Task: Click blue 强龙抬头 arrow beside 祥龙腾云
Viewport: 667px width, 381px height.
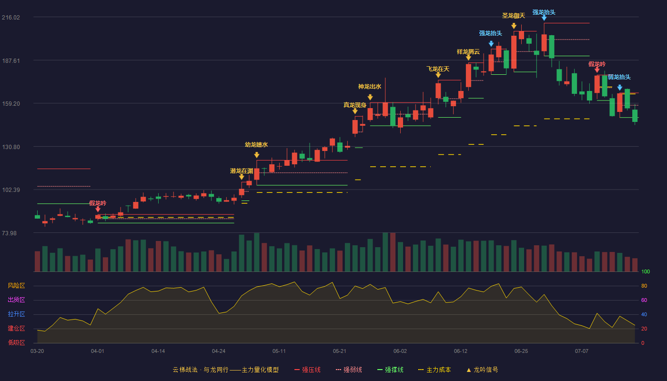Action: click(491, 44)
